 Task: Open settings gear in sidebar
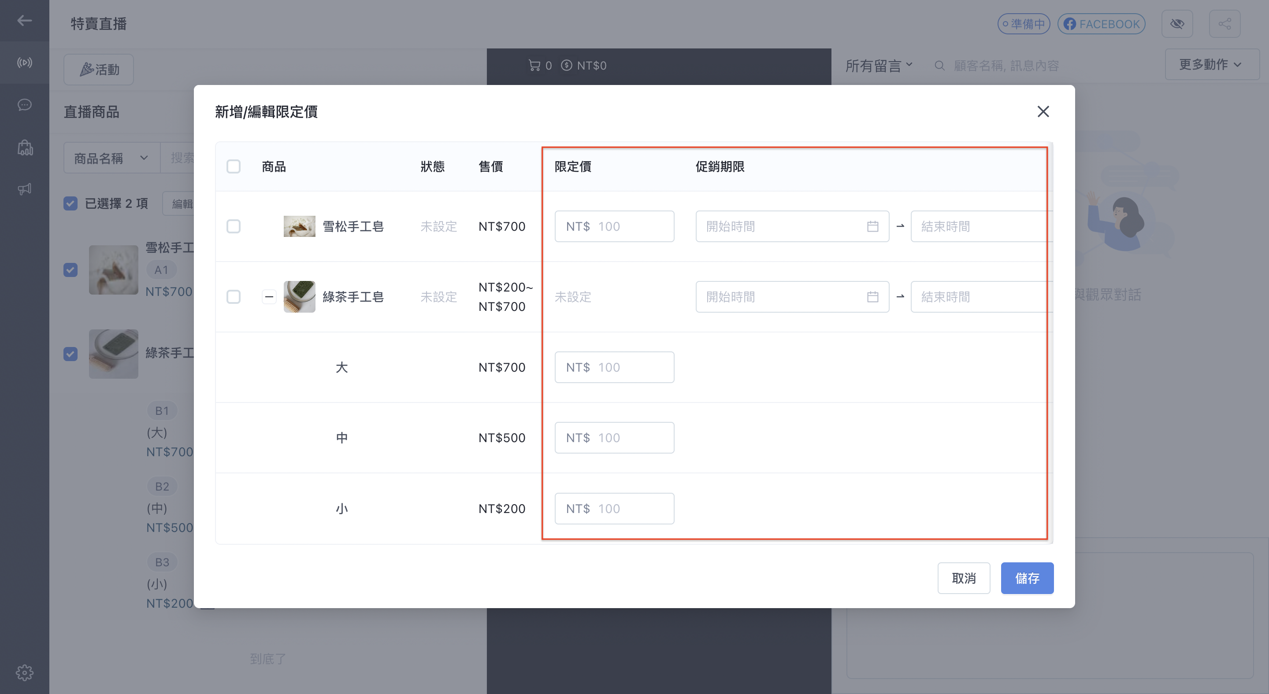24,672
